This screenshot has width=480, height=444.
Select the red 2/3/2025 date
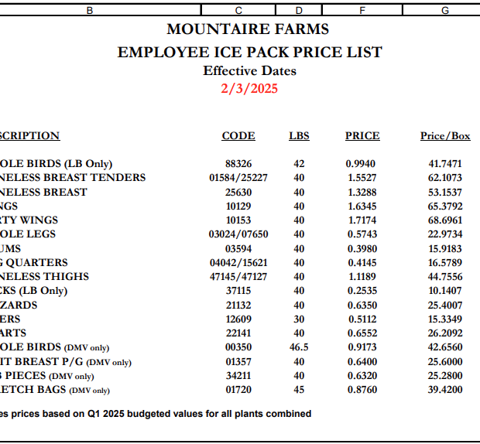pyautogui.click(x=249, y=88)
